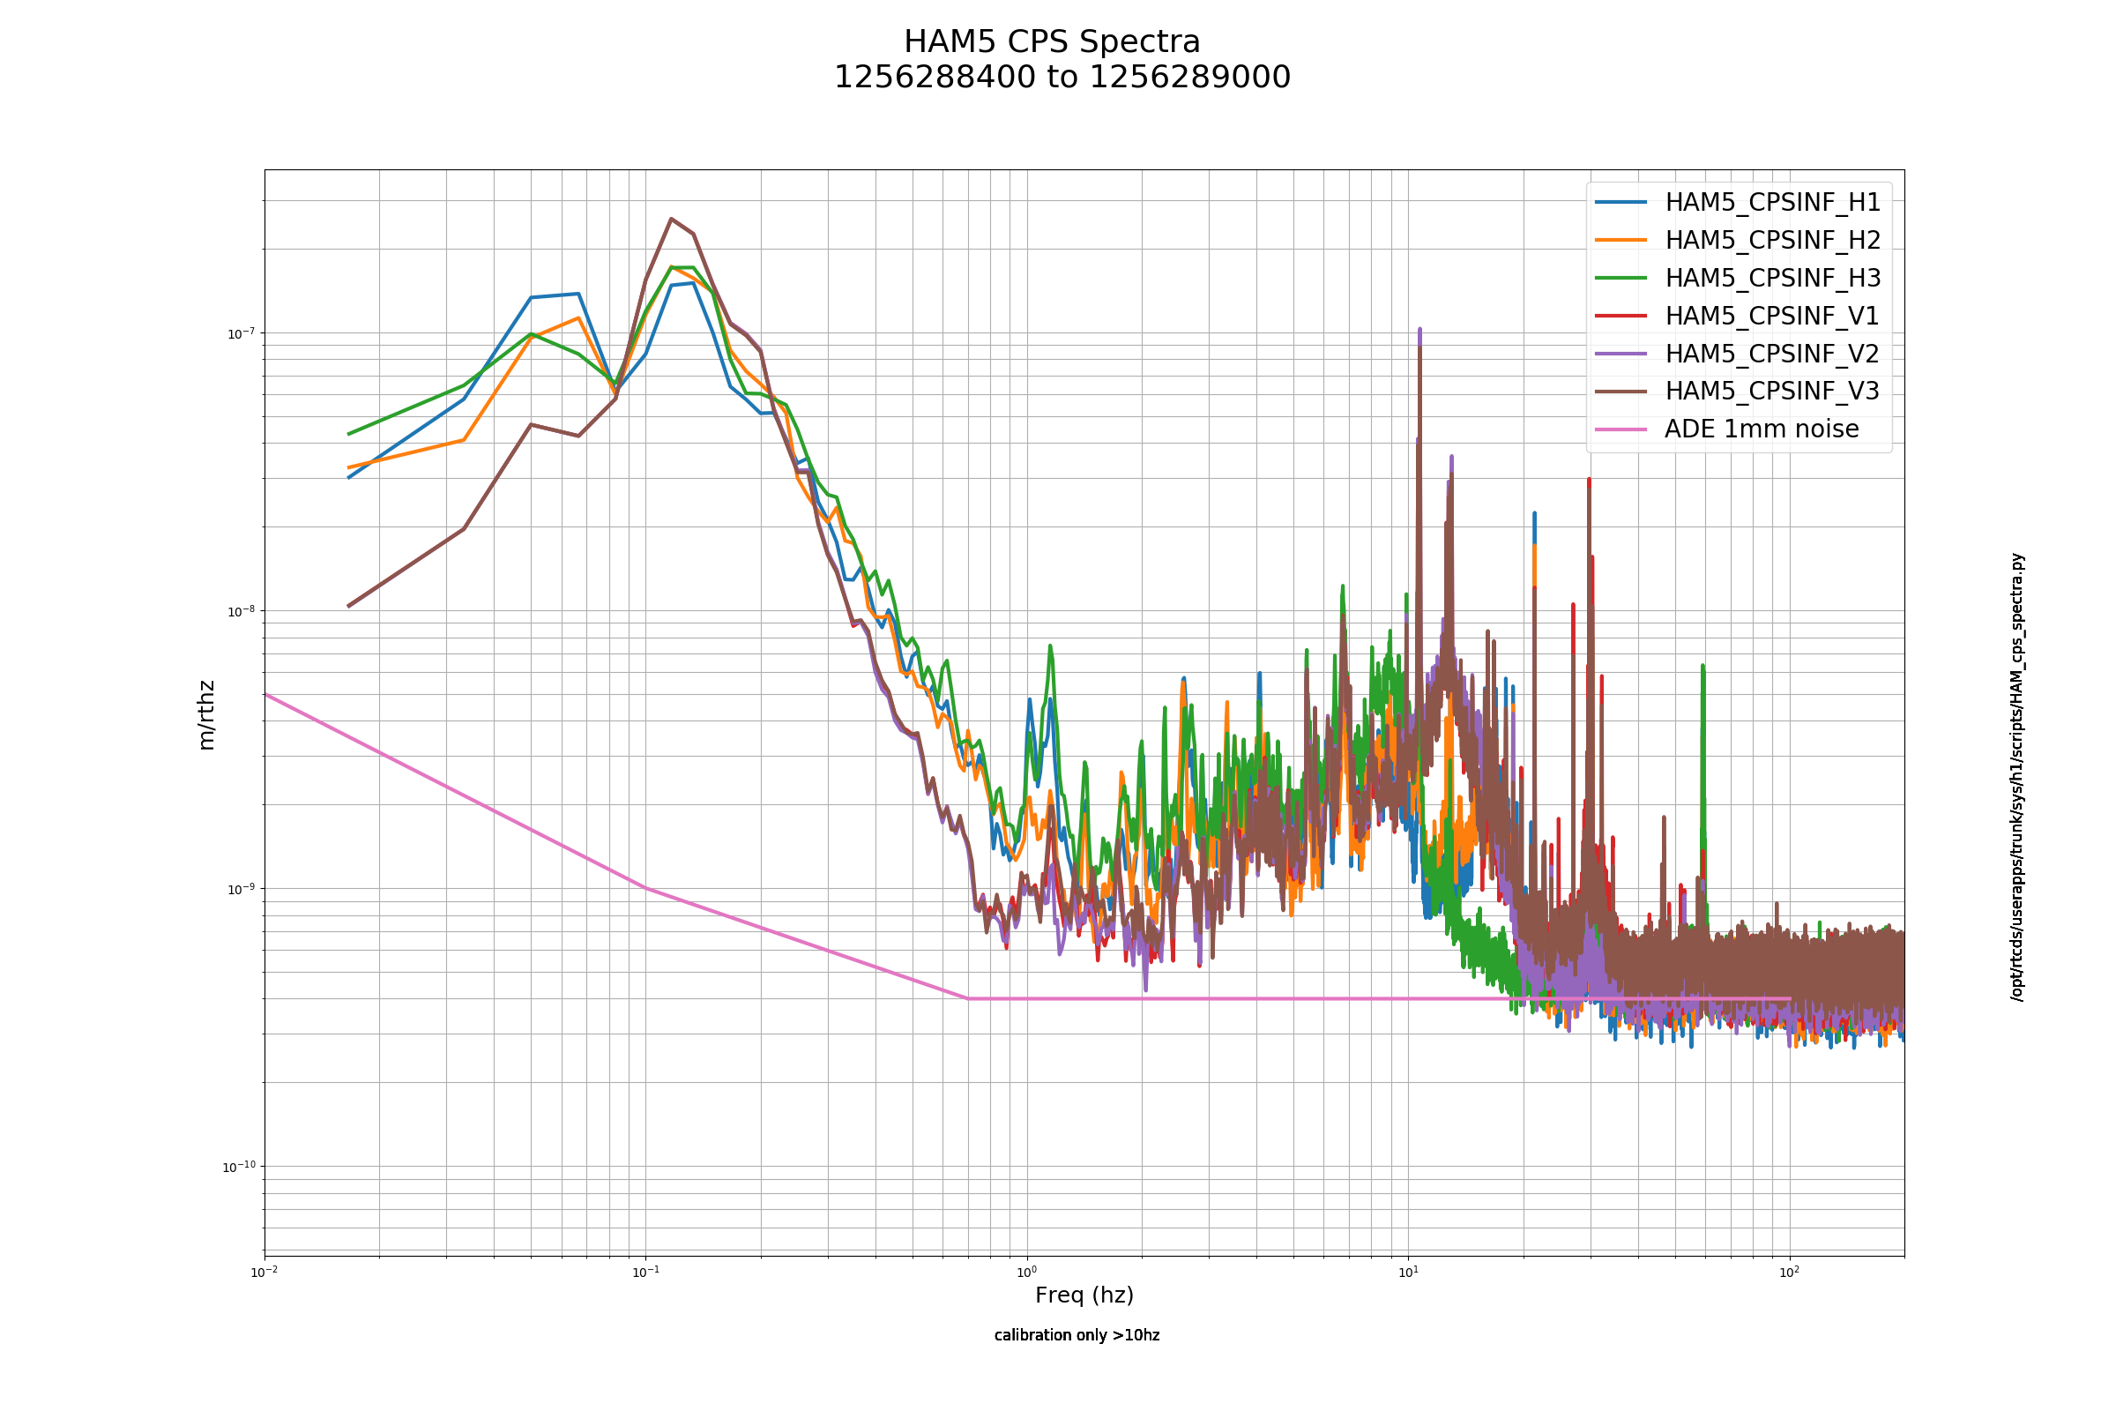The height and width of the screenshot is (1411, 2116).
Task: Click the calibration only >10hz caption
Action: 1077,1335
